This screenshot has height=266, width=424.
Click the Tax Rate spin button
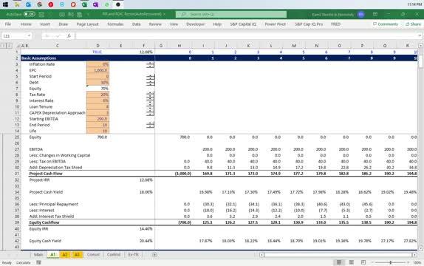(150, 95)
